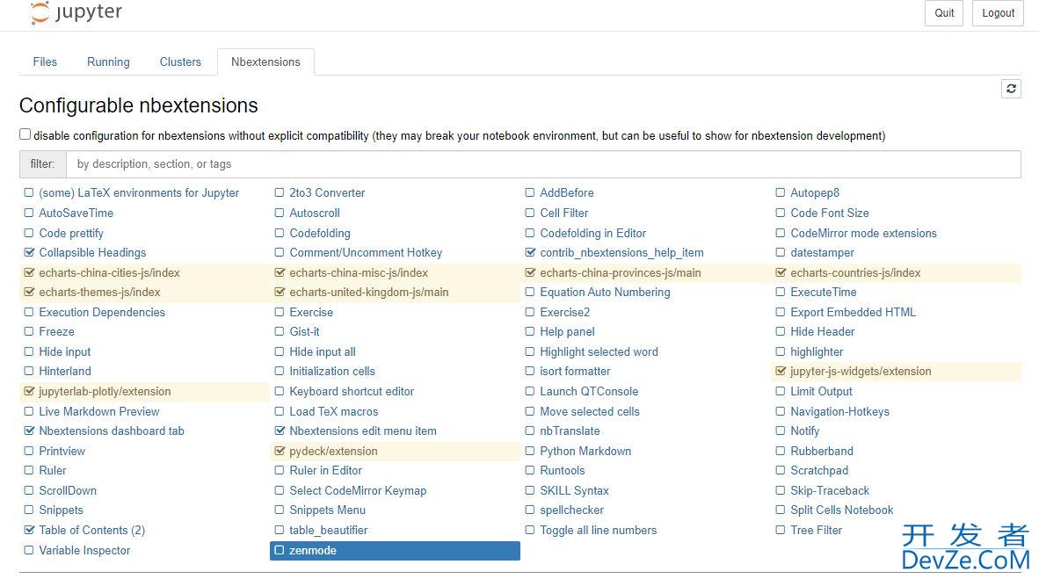Screen dimensions: 1039x579
Task: Uncheck Table of Contents (2) extension
Action: point(29,530)
